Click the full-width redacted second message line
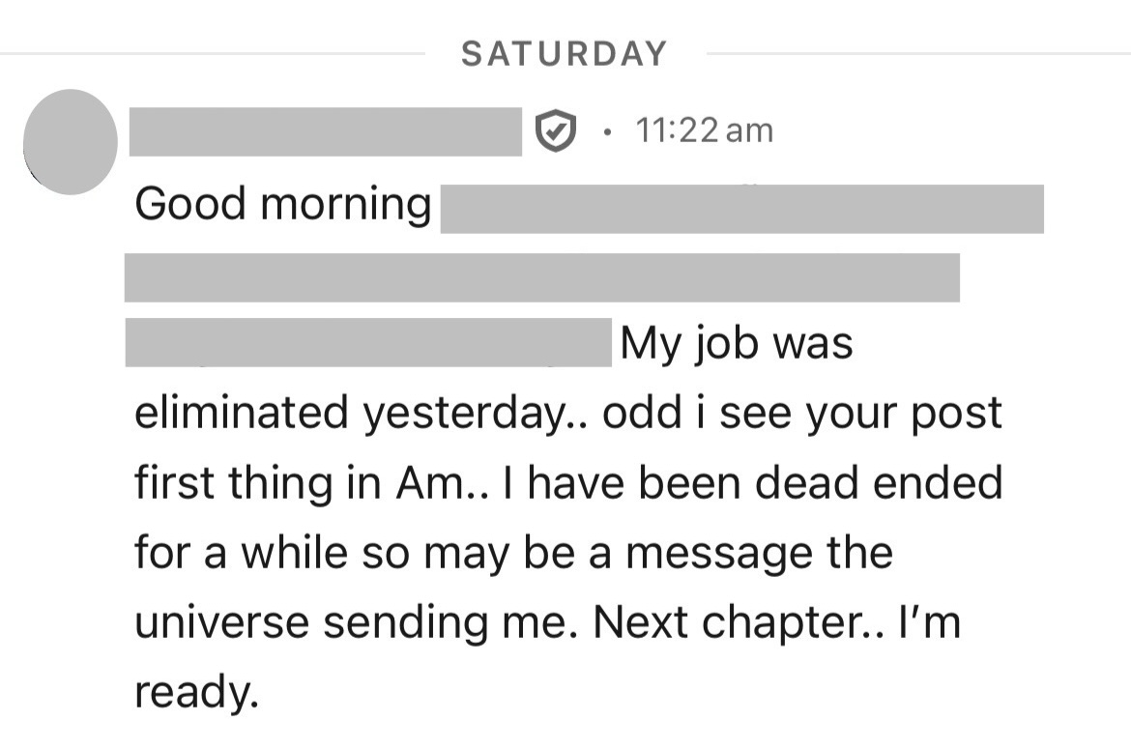 [541, 277]
